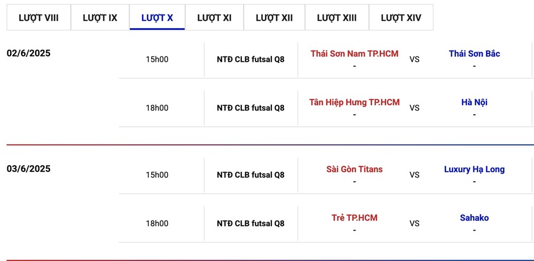The image size is (534, 261).
Task: Click the Thái Sơn Bắc team name
Action: pyautogui.click(x=474, y=54)
